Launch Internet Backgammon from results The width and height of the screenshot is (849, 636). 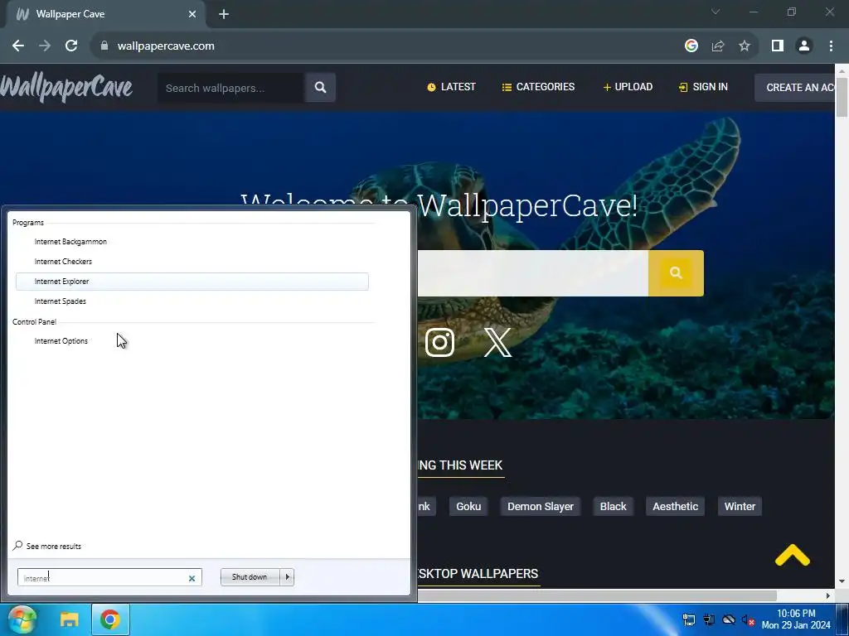192,242
